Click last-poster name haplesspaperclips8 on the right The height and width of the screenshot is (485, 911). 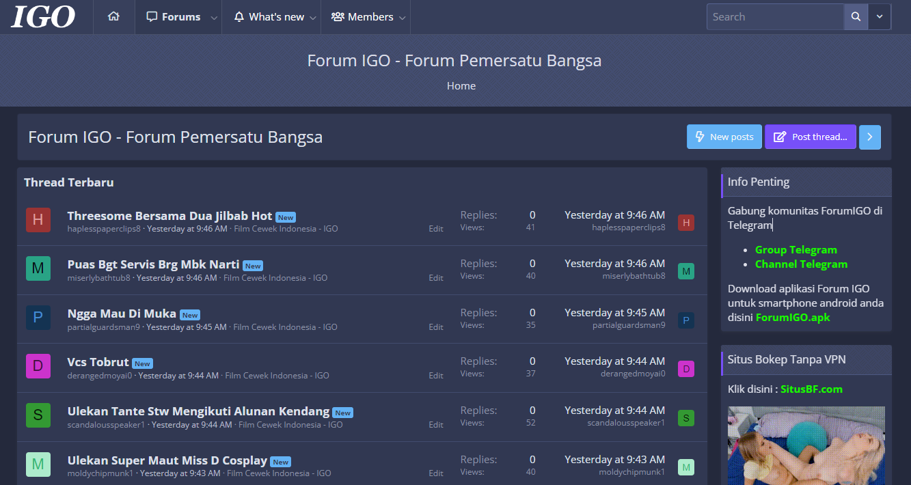[629, 227]
